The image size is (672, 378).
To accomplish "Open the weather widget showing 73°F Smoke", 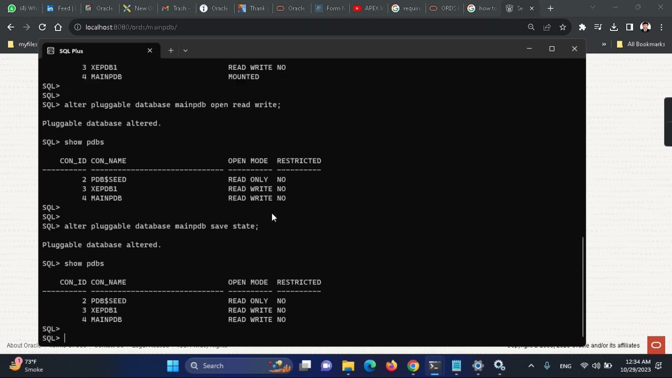I will [x=26, y=365].
